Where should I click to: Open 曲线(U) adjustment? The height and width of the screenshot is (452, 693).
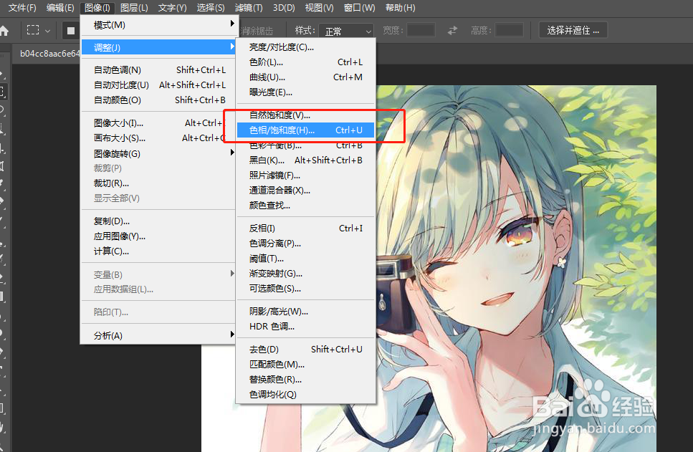tap(306, 77)
